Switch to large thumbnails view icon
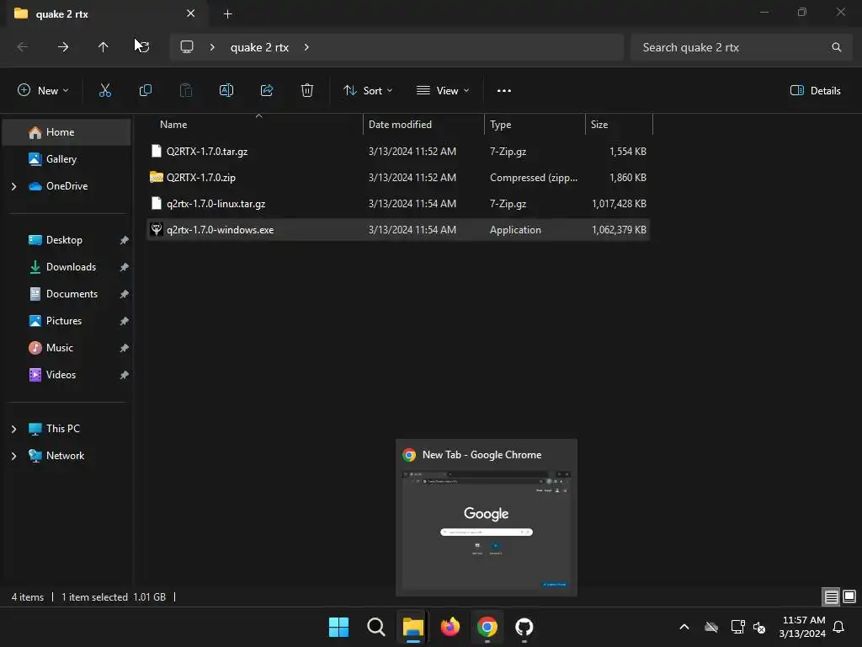This screenshot has width=862, height=647. click(x=849, y=596)
